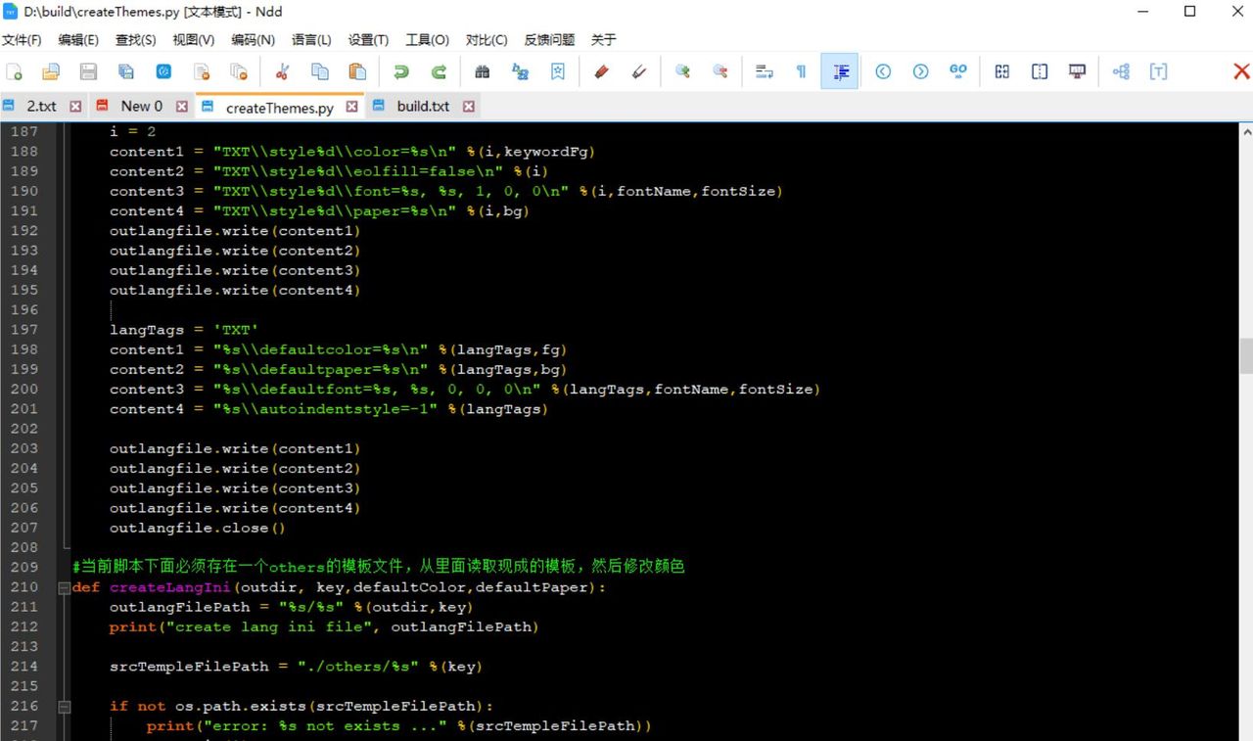Click the Copy icon in toolbar
The image size is (1253, 741).
pyautogui.click(x=320, y=71)
